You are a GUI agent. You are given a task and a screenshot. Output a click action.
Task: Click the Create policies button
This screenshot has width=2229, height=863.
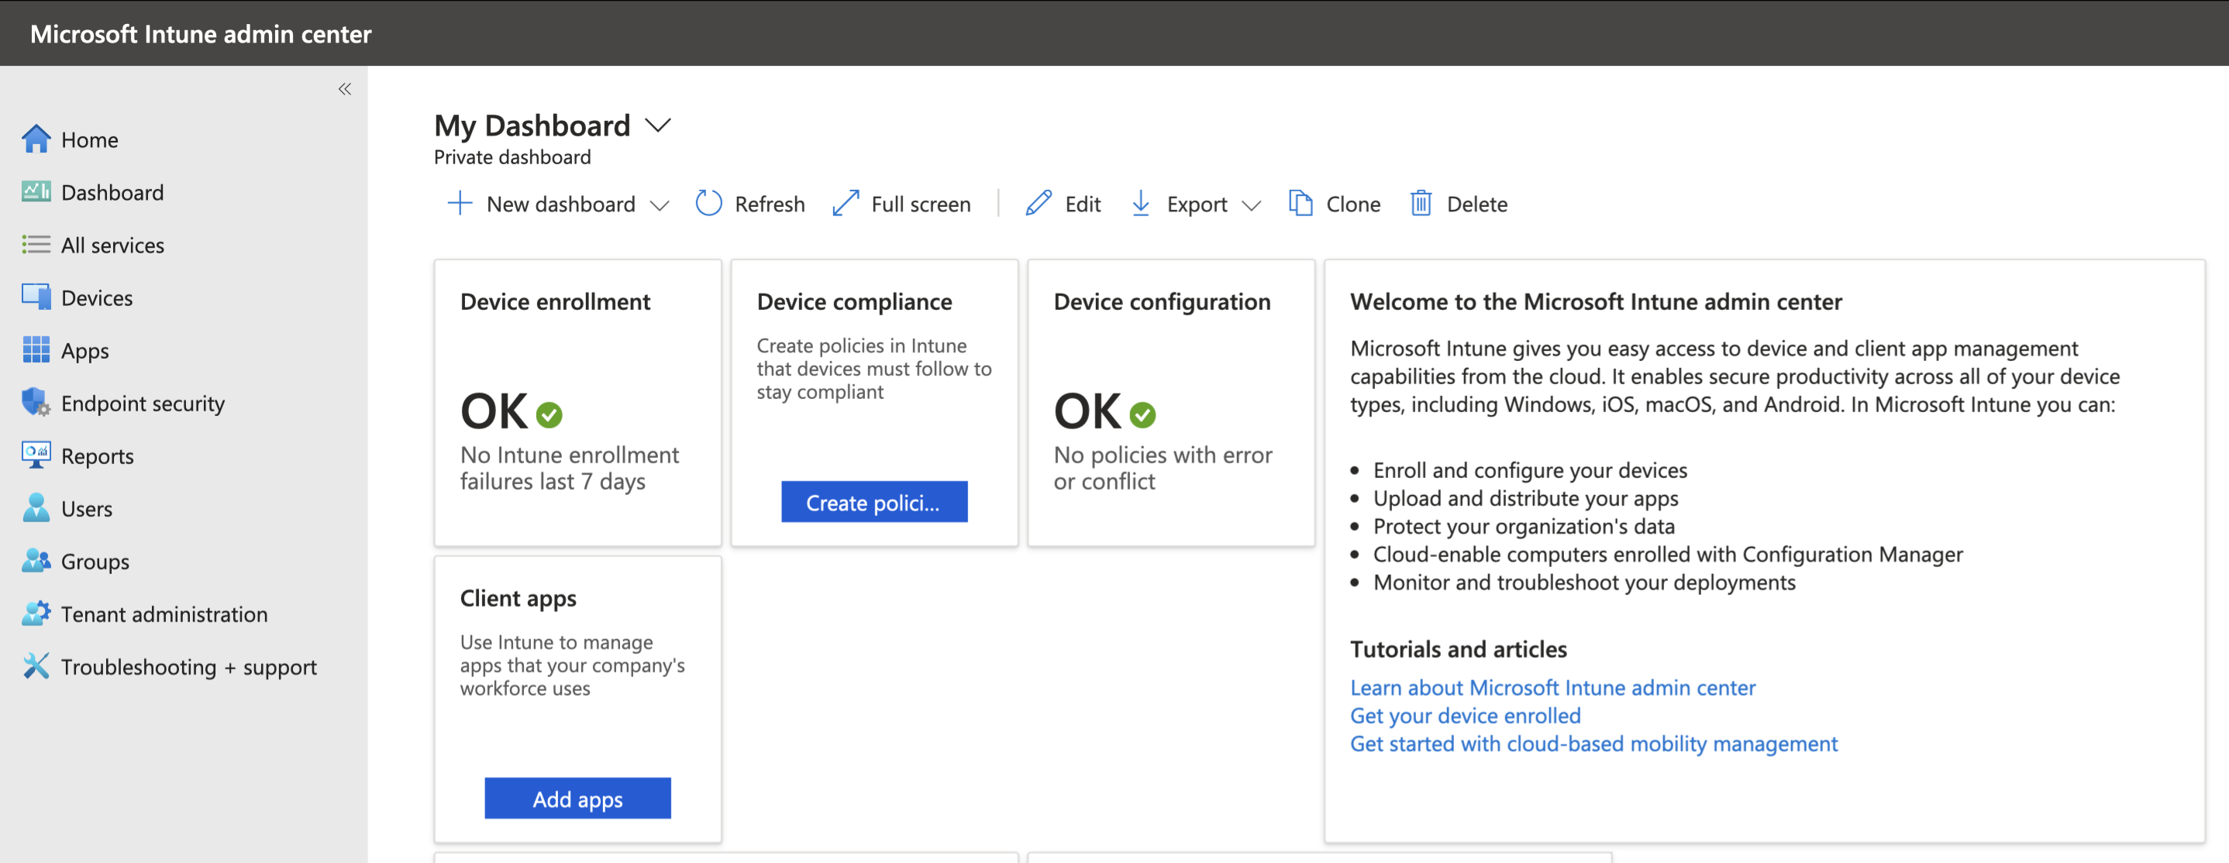pyautogui.click(x=874, y=503)
